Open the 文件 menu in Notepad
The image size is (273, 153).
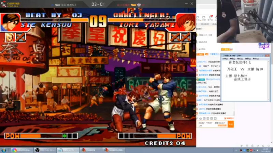[225, 58]
